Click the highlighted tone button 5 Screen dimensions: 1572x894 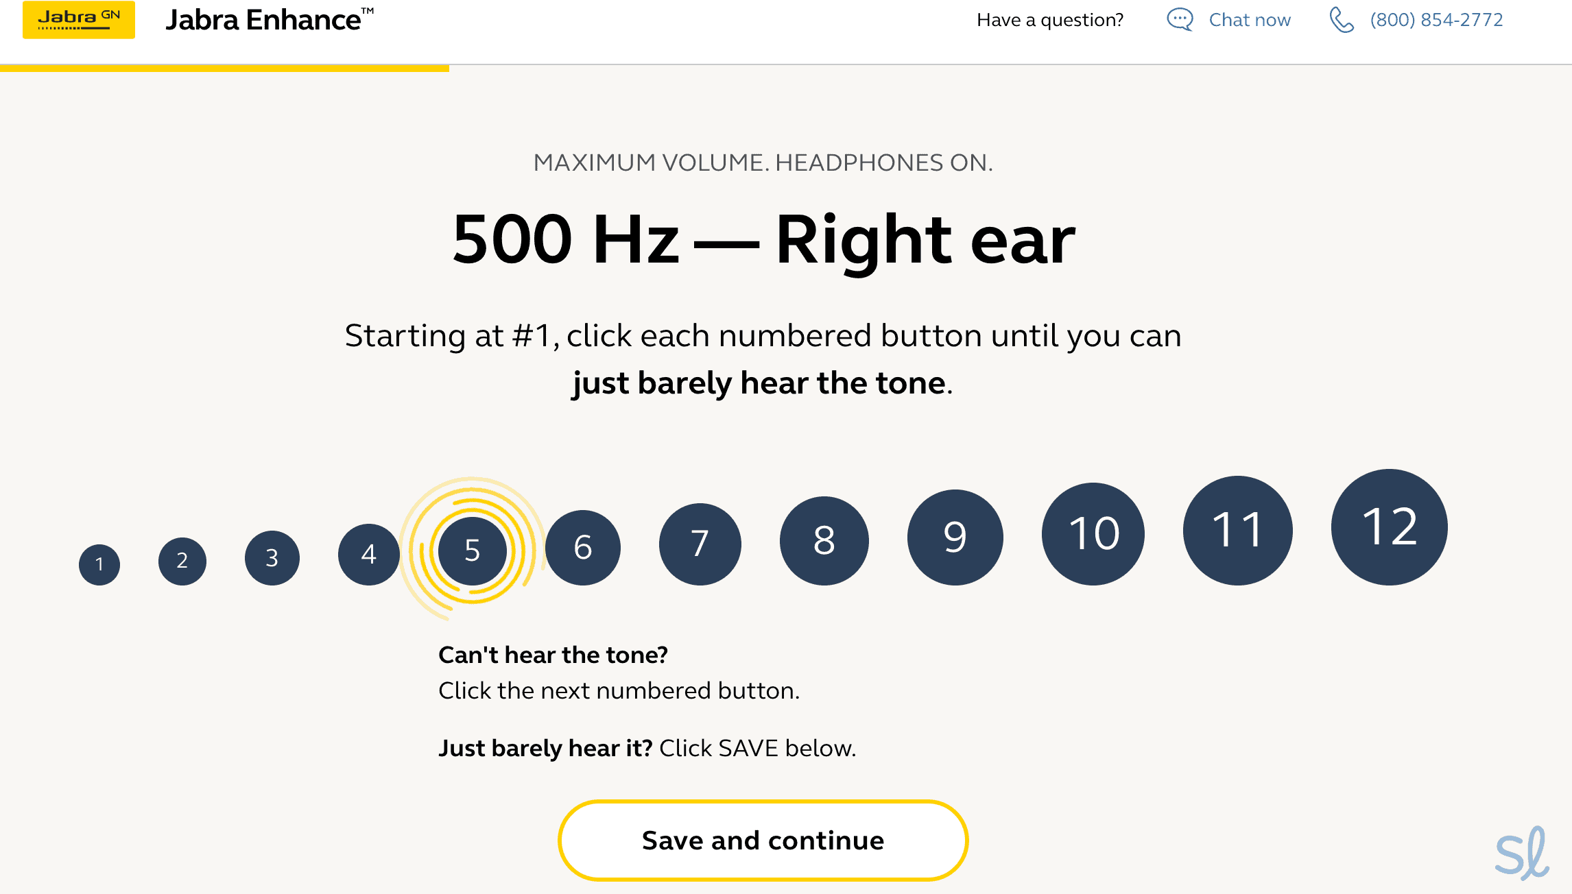(473, 551)
